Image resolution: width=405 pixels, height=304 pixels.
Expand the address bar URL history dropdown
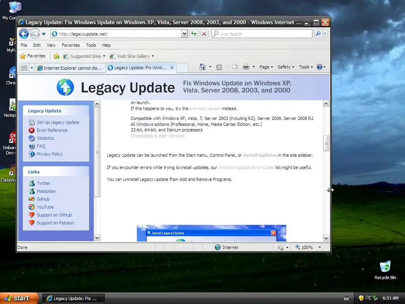click(x=184, y=34)
